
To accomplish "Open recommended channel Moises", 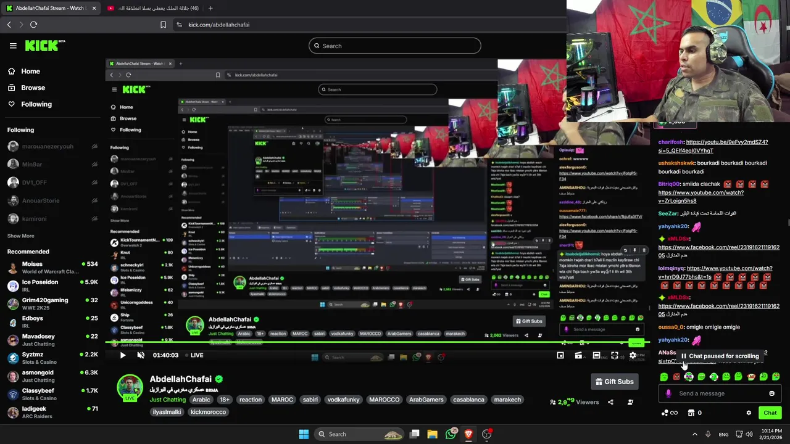I will tap(52, 268).
